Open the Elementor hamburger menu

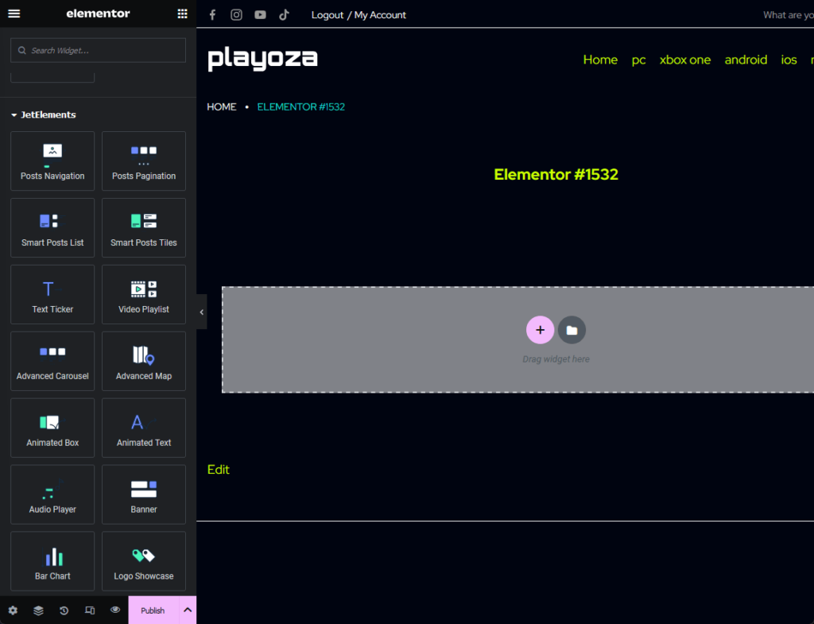pos(14,14)
